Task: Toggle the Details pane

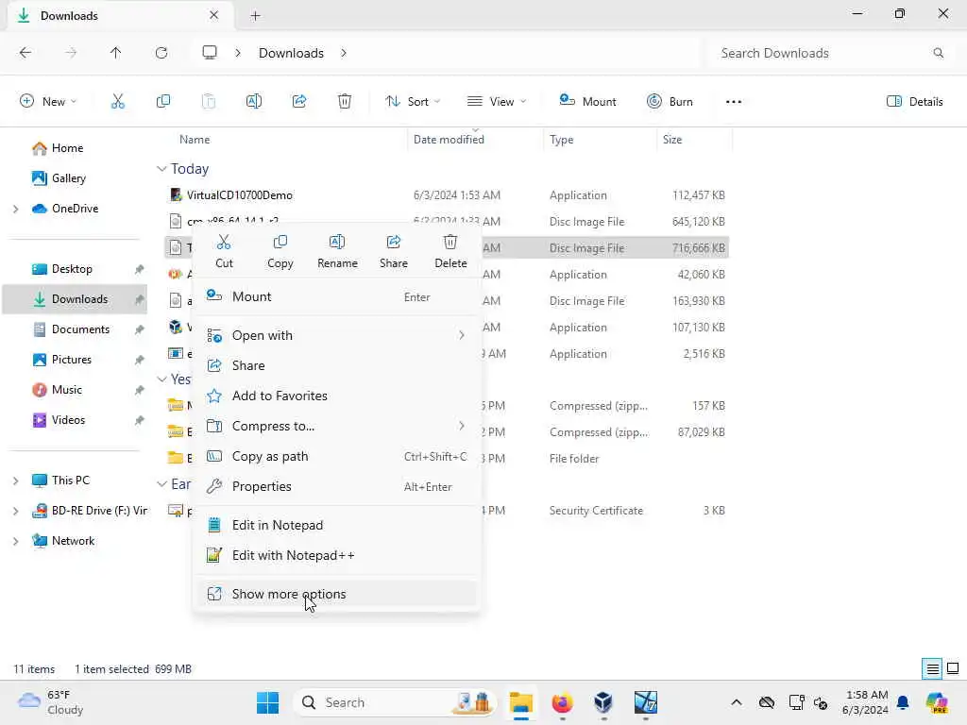Action: (914, 102)
